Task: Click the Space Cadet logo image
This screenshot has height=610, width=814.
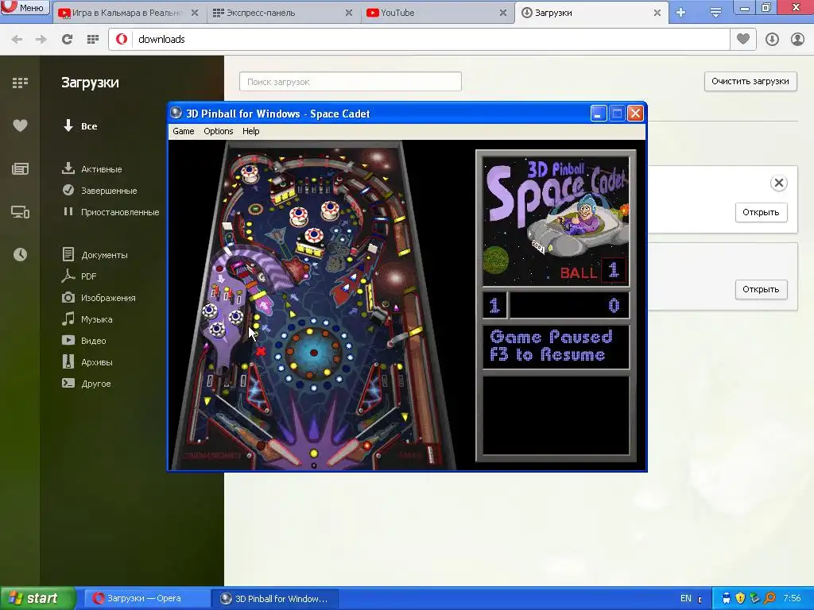Action: (x=556, y=222)
